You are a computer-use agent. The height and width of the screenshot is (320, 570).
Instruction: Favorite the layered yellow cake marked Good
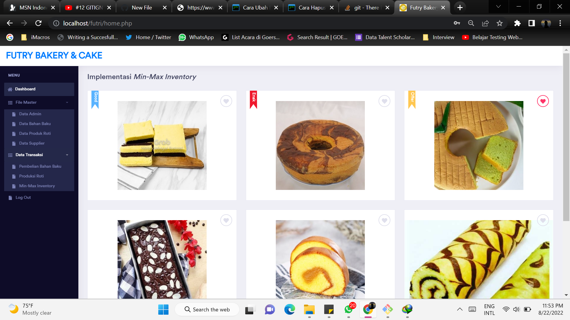pos(226,101)
